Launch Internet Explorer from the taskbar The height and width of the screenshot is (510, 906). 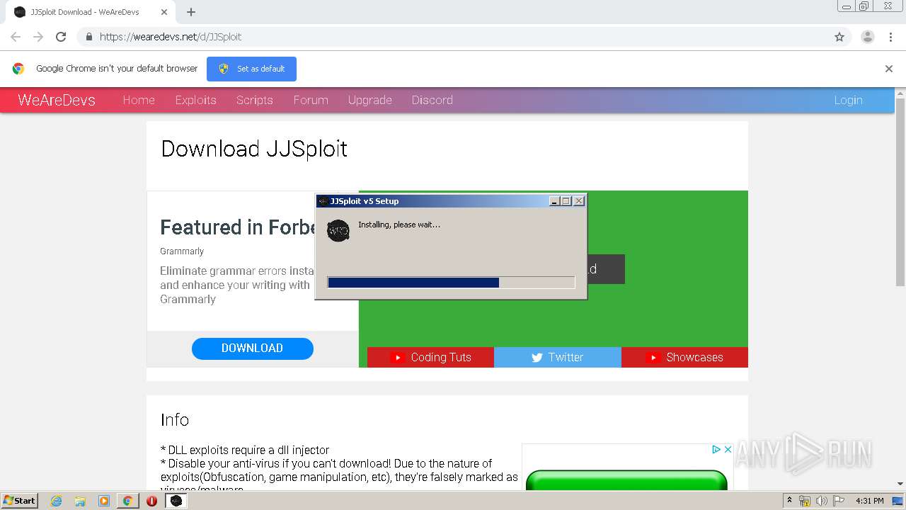(56, 501)
